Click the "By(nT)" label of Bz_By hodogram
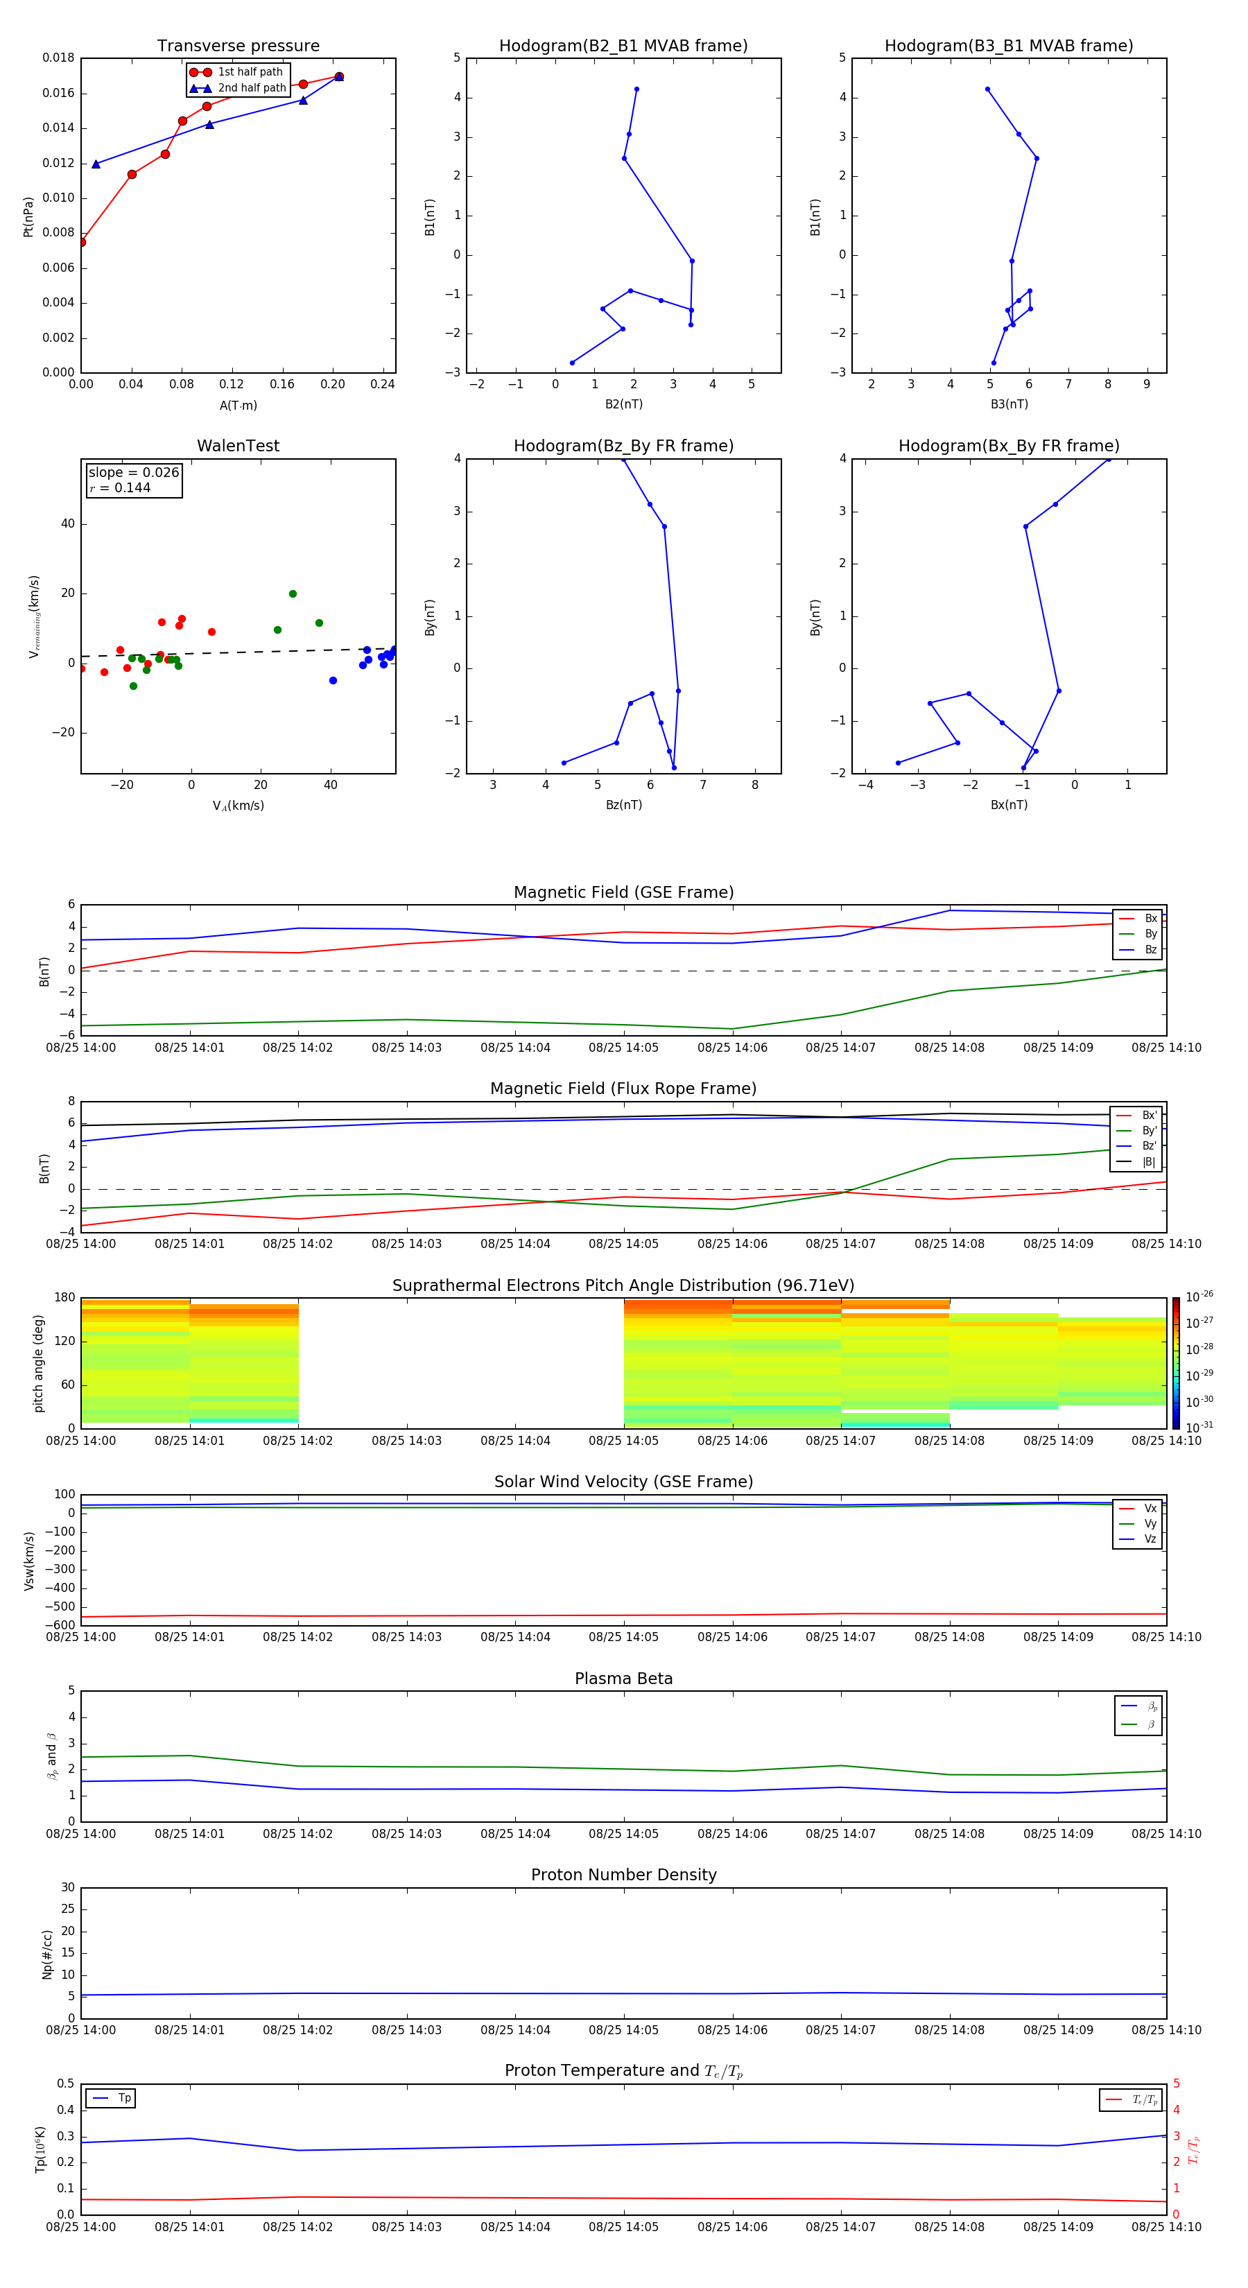 [430, 617]
